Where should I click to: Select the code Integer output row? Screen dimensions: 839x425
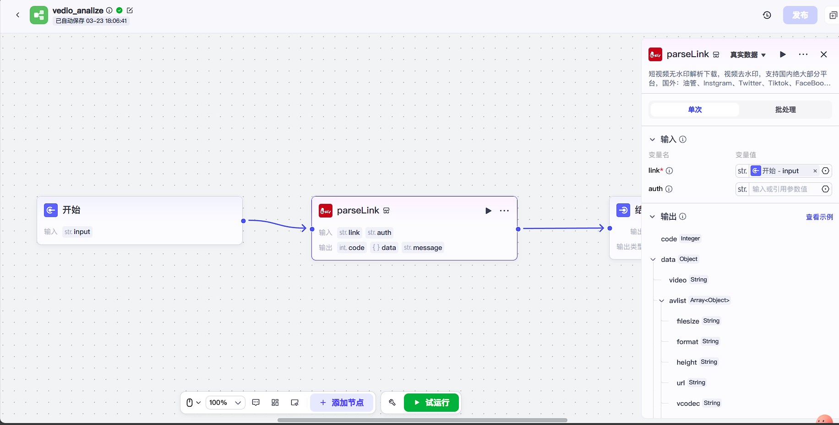click(x=681, y=239)
